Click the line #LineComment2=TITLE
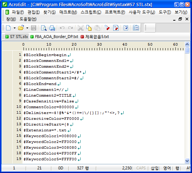This screenshot has height=173, width=192. [47, 96]
